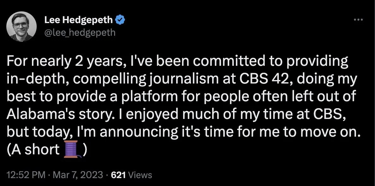Viewport: 375px width, 186px height.
Task: Click the display name Lee Hedgepeth
Action: click(78, 20)
